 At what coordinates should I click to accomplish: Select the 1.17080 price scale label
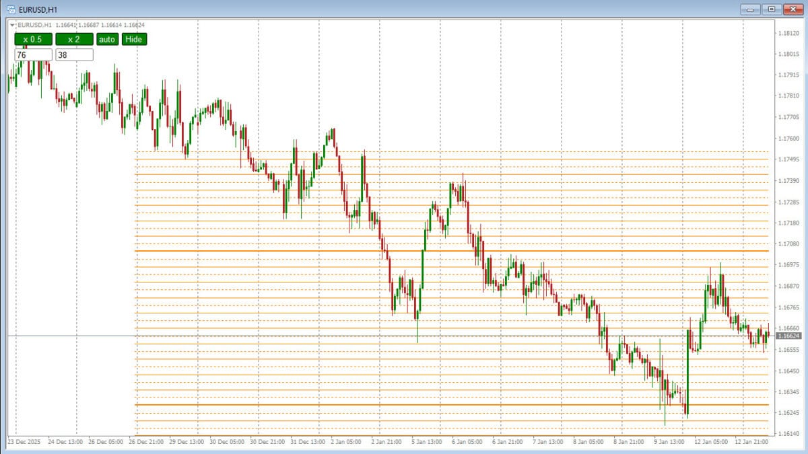point(788,244)
